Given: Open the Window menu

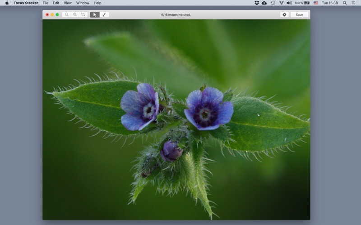Looking at the screenshot, I should [x=83, y=3].
